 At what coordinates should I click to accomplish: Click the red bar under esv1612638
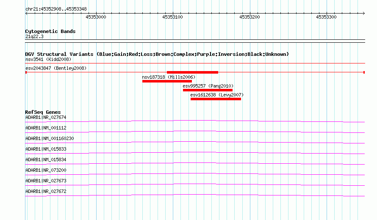pos(216,99)
